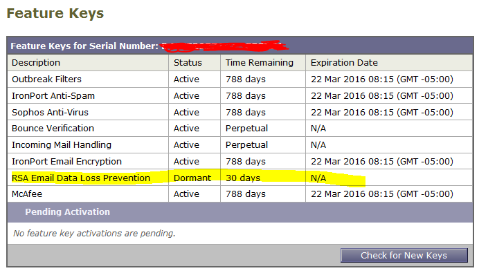Image resolution: width=497 pixels, height=273 pixels.
Task: Click Active status in Outbreak Filters row
Action: point(186,79)
